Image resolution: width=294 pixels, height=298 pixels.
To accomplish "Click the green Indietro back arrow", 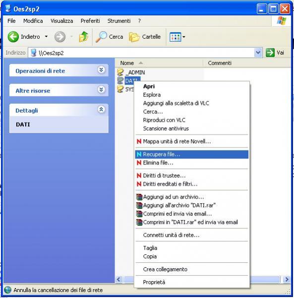I will coord(13,37).
